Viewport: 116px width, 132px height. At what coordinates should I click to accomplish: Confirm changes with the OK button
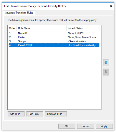(67, 126)
